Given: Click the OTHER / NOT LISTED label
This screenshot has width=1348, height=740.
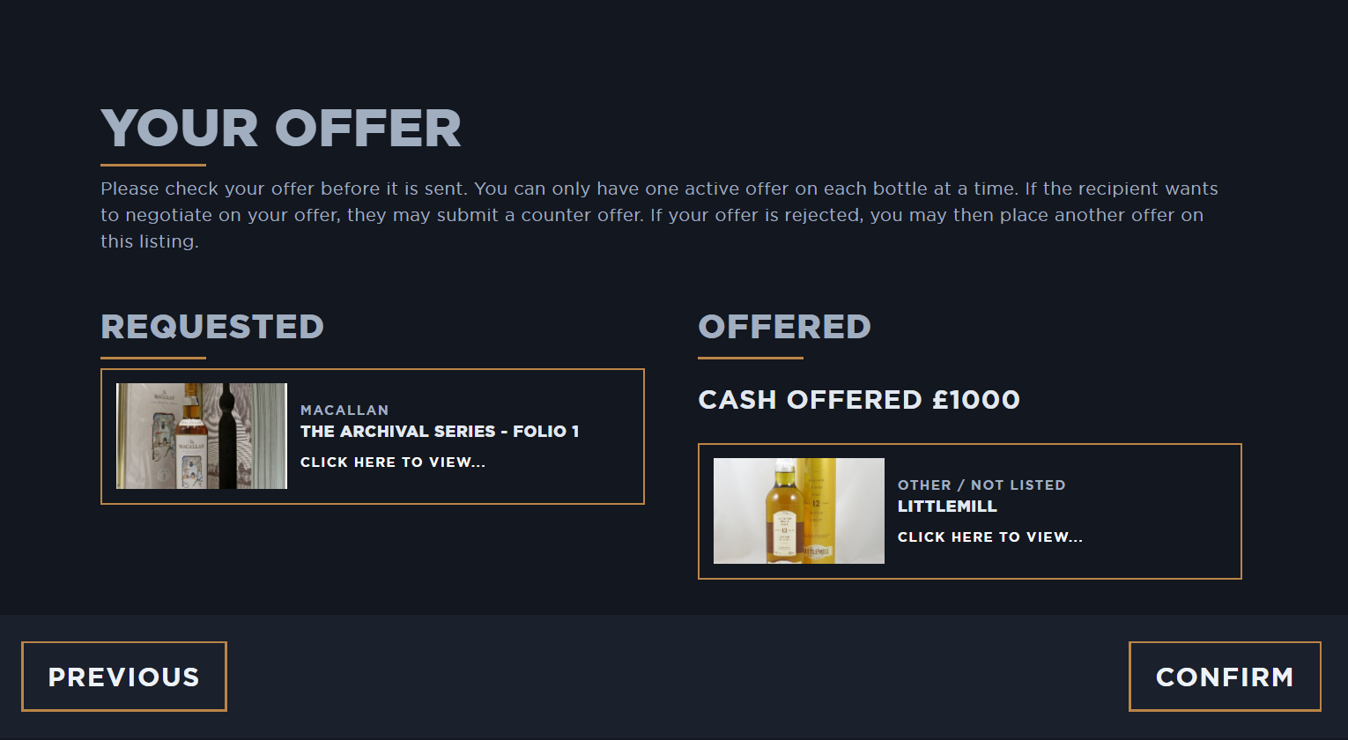Looking at the screenshot, I should point(981,485).
